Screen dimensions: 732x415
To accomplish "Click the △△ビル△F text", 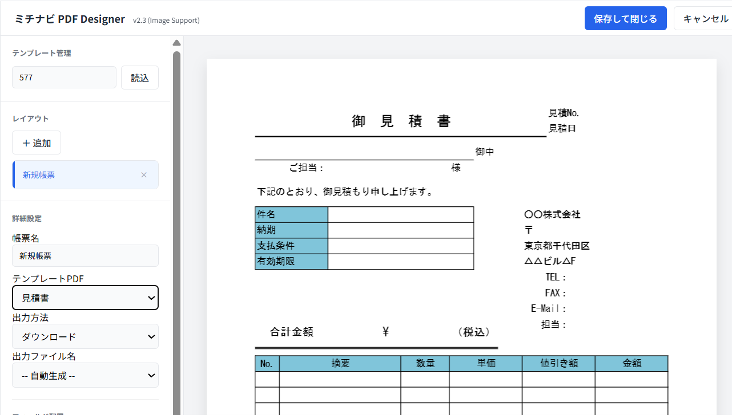I will [550, 262].
